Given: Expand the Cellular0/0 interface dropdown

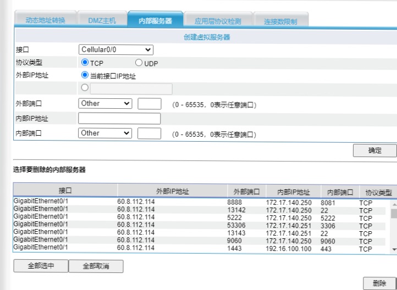Looking at the screenshot, I should [x=116, y=50].
